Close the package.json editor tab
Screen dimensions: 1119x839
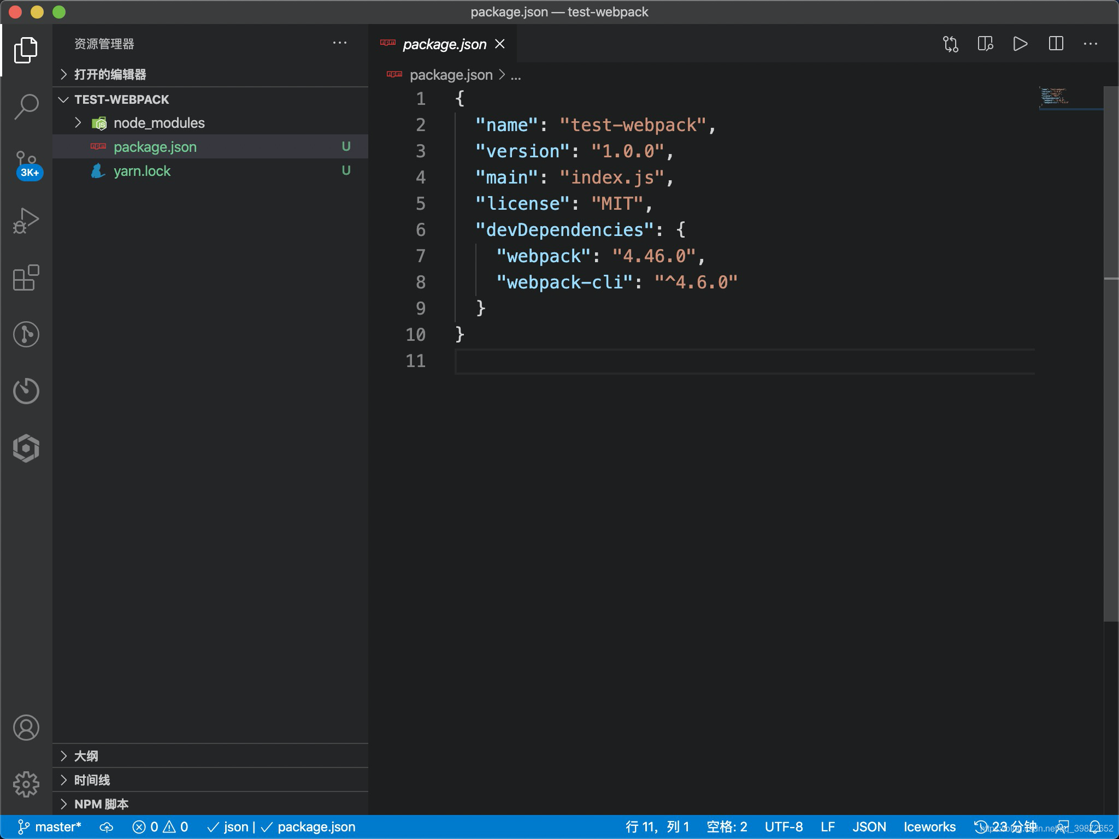(x=500, y=44)
